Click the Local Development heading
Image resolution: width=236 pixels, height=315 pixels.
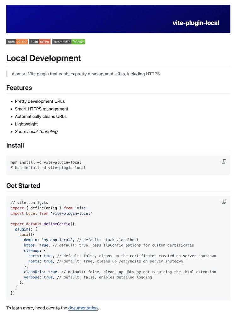(43, 58)
